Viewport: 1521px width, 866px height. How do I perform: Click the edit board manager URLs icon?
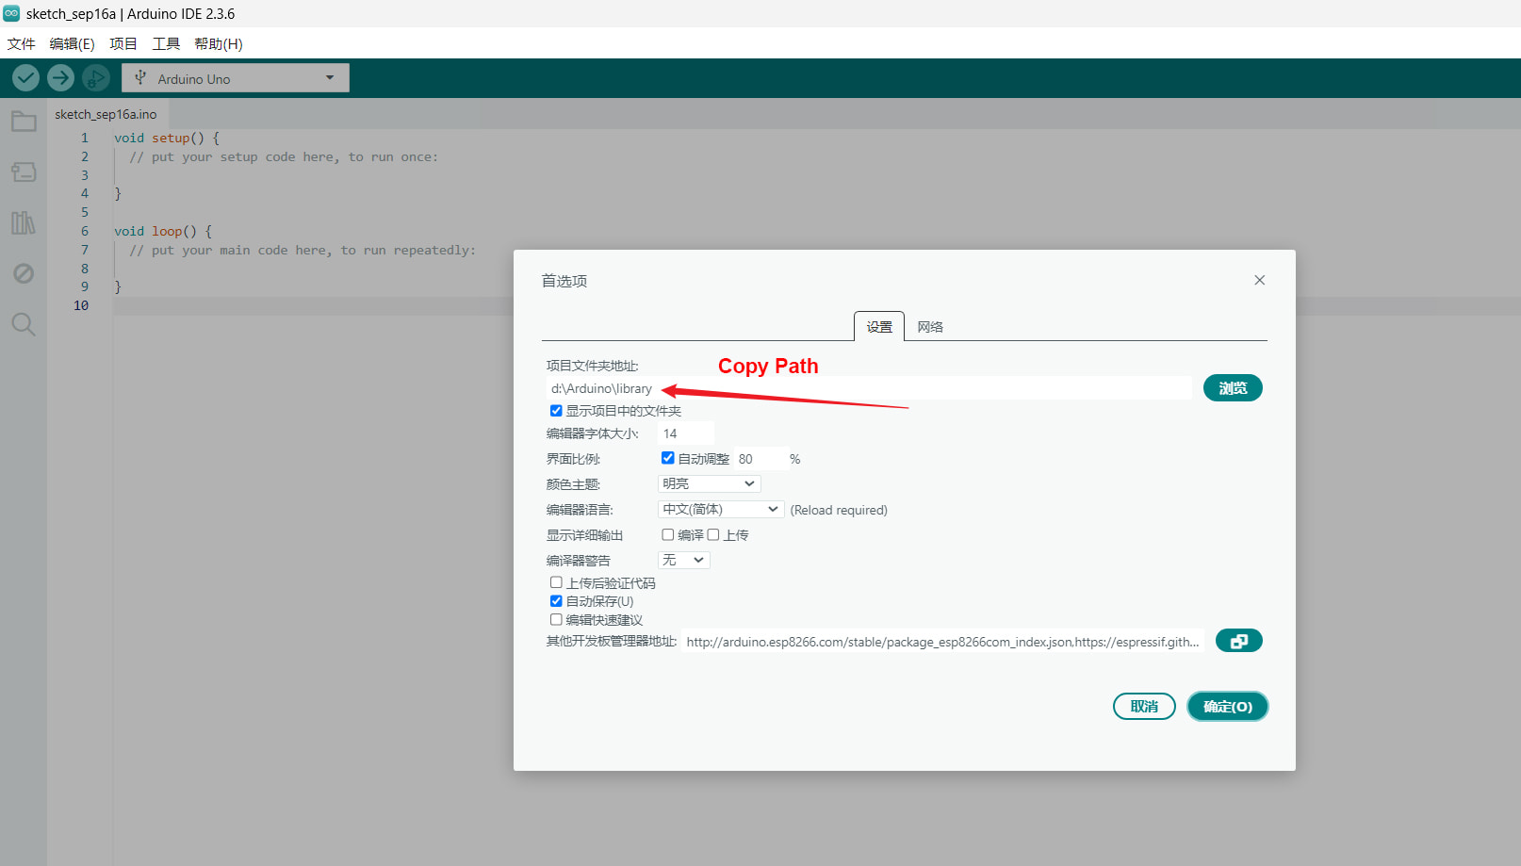click(x=1238, y=641)
